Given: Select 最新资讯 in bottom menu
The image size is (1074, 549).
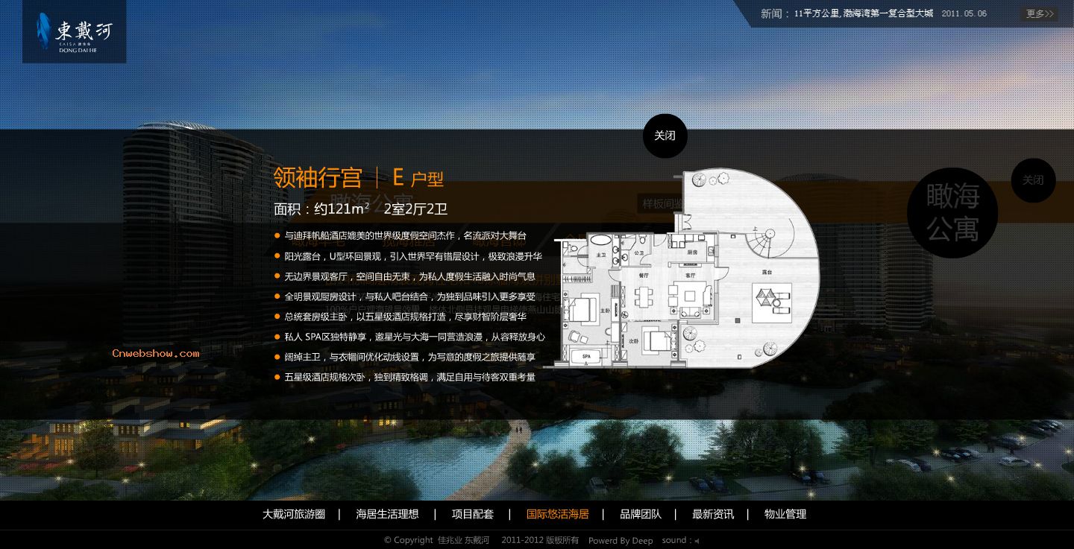Looking at the screenshot, I should point(713,514).
